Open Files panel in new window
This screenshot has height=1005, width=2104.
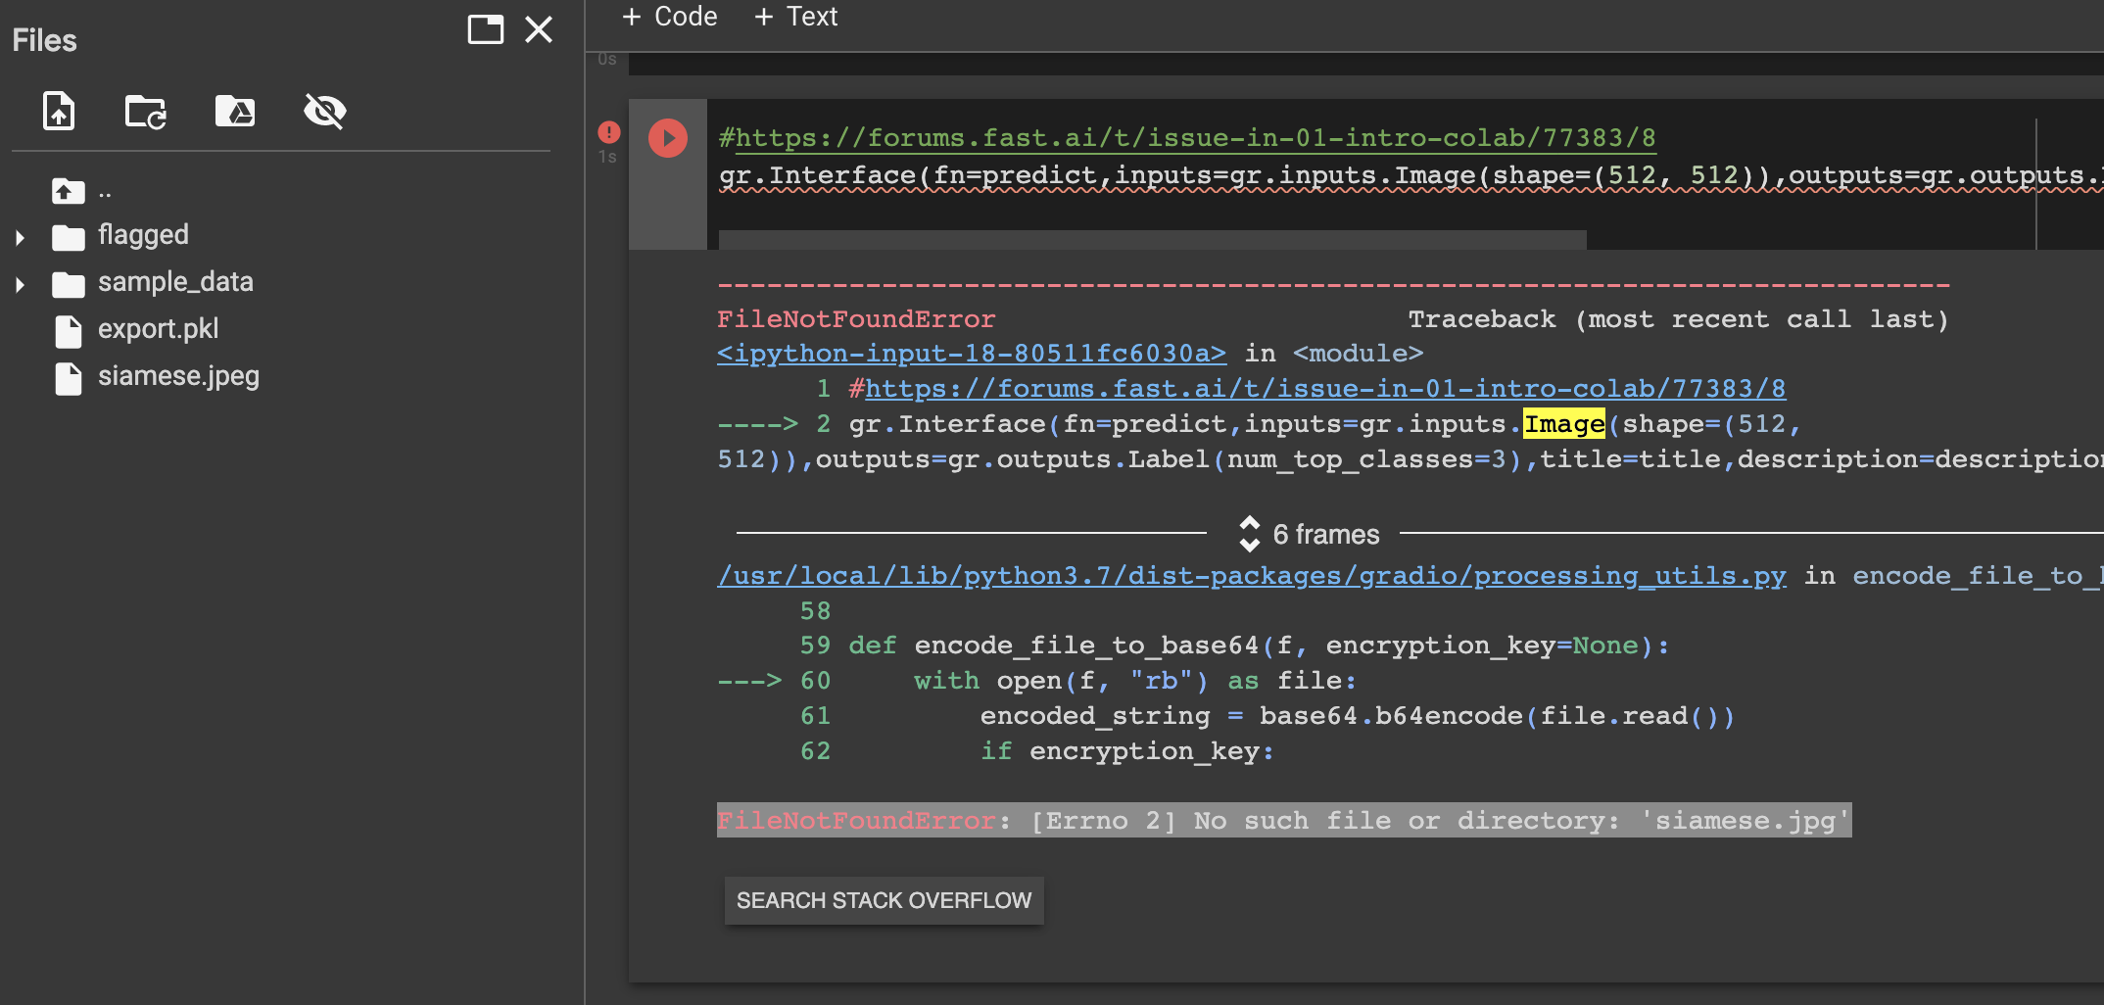point(485,29)
